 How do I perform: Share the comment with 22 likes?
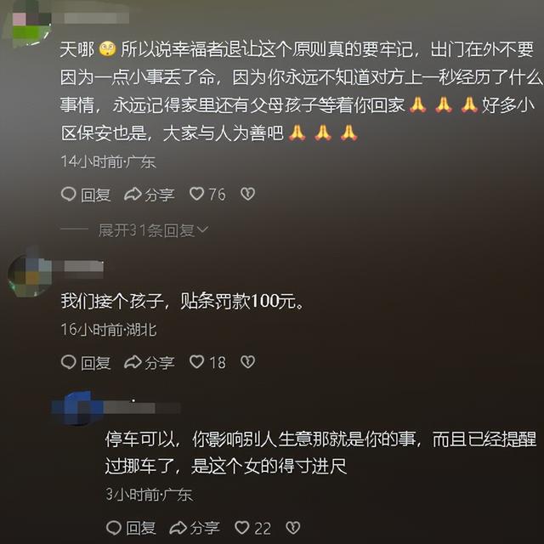coord(195,528)
